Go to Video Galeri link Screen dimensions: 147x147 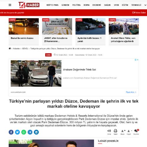click(x=139, y=13)
